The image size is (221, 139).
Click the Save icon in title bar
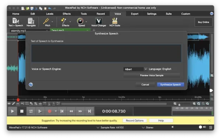coord(32,8)
